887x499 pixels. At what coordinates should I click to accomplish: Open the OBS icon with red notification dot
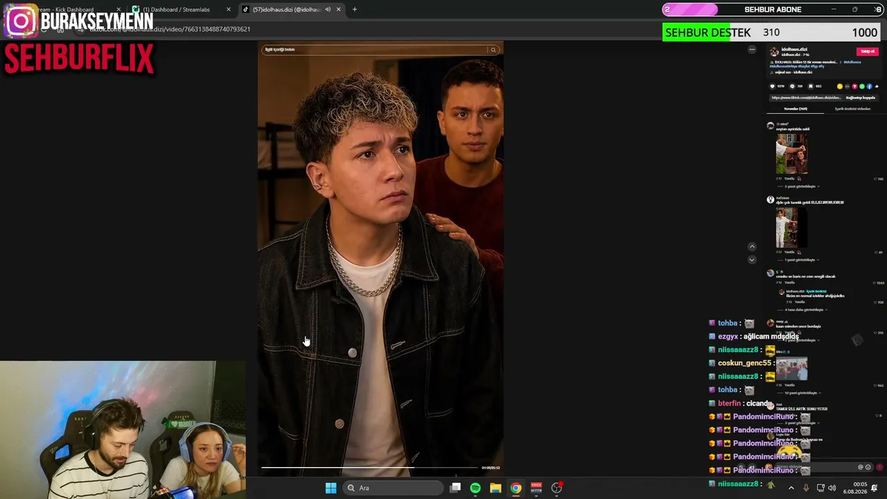click(x=556, y=488)
